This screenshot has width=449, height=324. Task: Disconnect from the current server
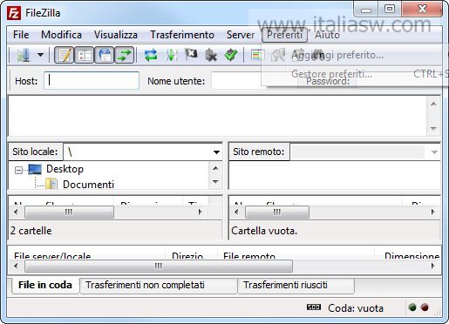[x=211, y=55]
